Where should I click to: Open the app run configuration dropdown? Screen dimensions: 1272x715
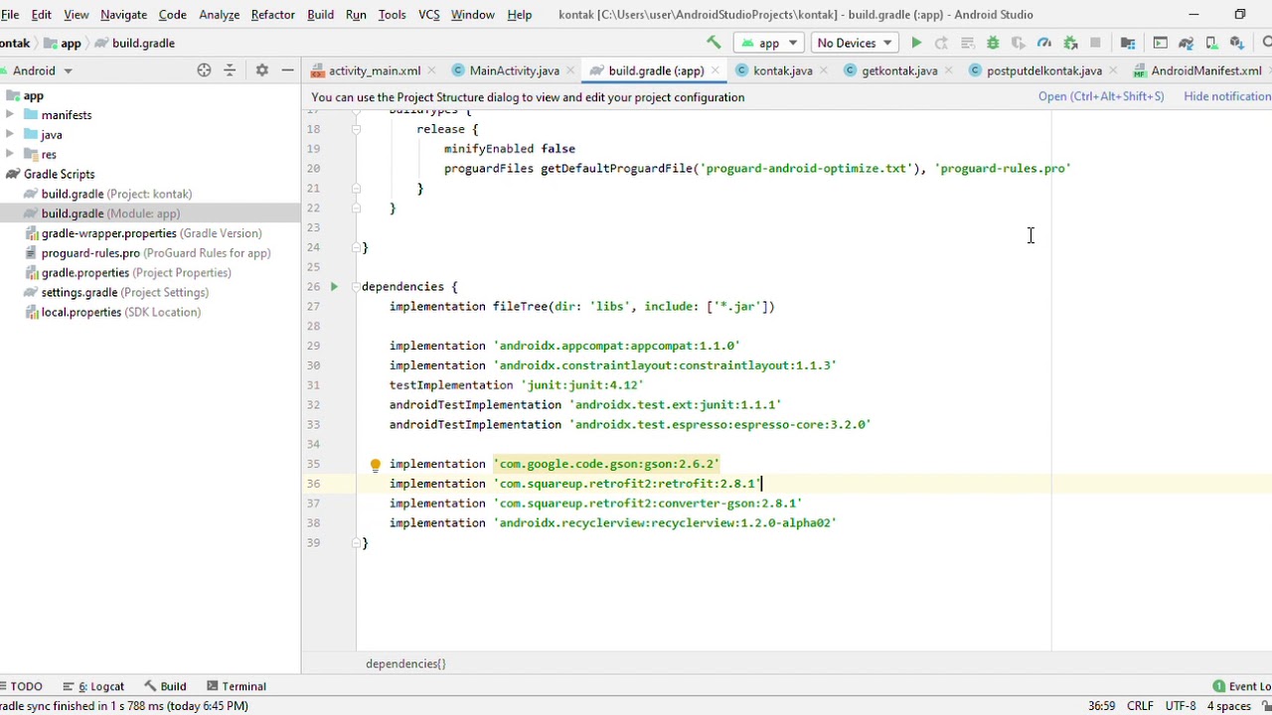(x=768, y=43)
